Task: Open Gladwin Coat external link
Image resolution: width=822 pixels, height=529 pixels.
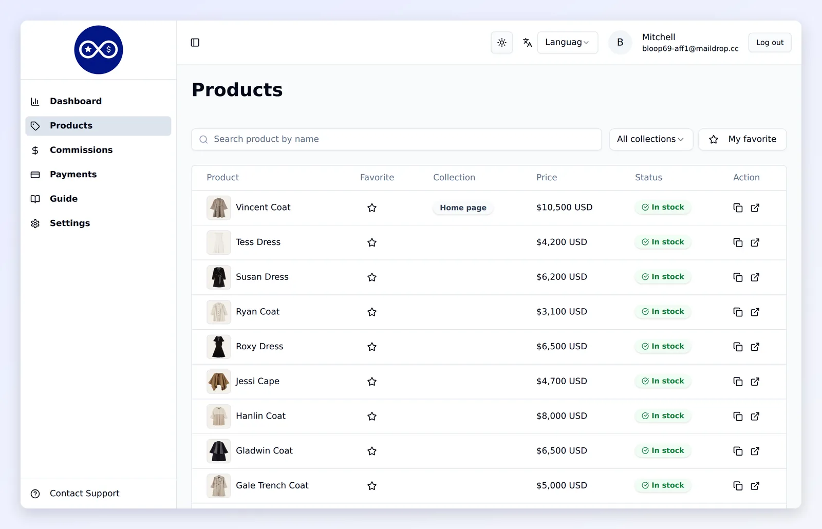Action: click(x=755, y=451)
